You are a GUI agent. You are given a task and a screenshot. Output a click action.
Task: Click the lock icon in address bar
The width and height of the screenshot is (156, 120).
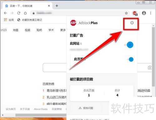coord(33,13)
